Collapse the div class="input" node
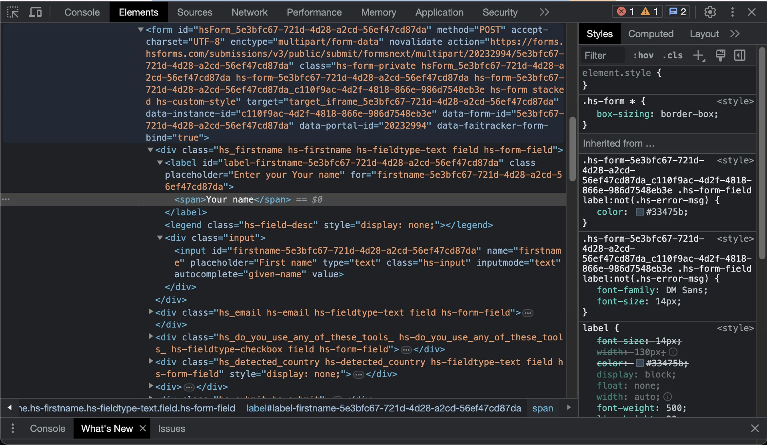Viewport: 767px width, 445px height. (160, 238)
